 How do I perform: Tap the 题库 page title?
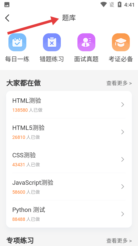pyautogui.click(x=69, y=18)
